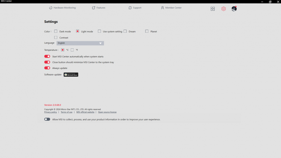This screenshot has height=158, width=281.
Task: Select the Use system setting checkbox
Action: [x=100, y=31]
